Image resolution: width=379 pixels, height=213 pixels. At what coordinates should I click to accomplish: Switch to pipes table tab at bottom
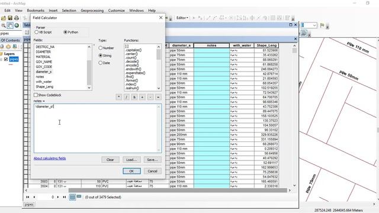[29, 205]
